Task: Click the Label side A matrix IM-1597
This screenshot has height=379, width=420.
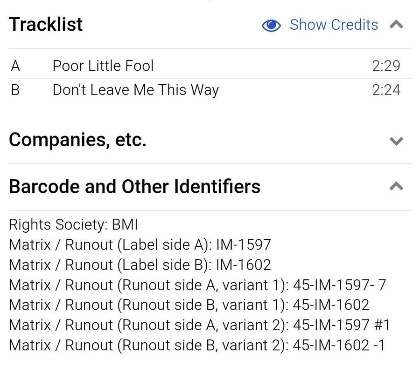Action: (140, 245)
